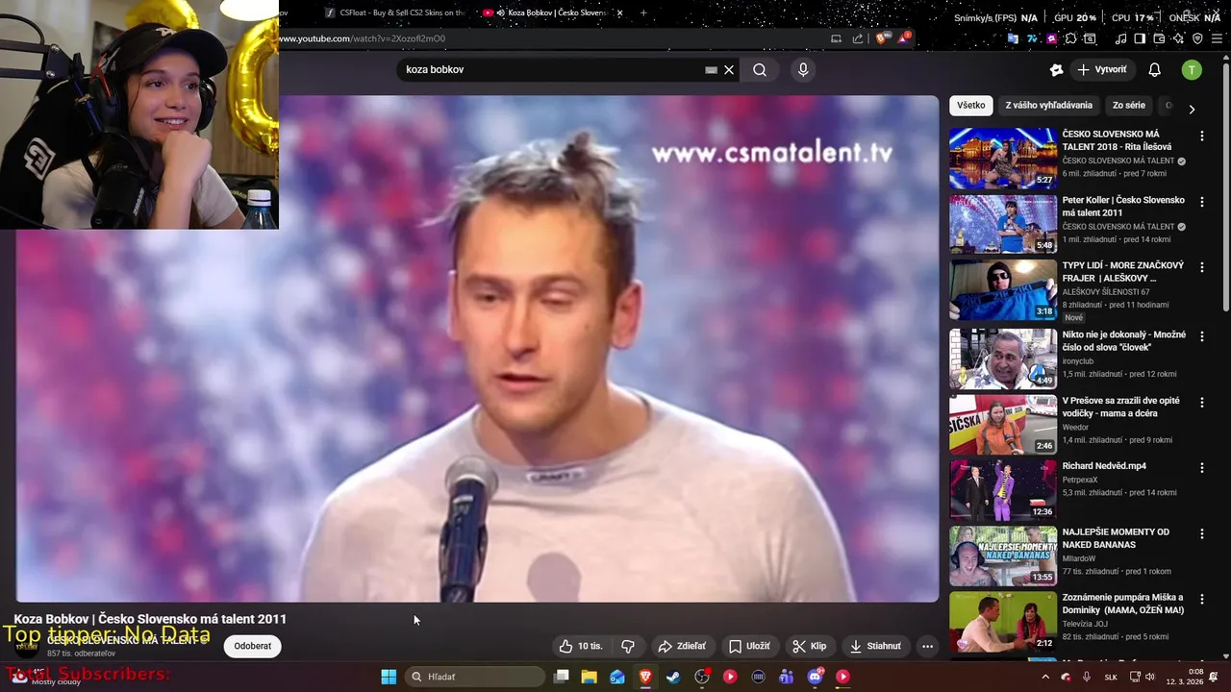The width and height of the screenshot is (1231, 692).
Task: Open Outlook from taskbar
Action: [x=617, y=677]
